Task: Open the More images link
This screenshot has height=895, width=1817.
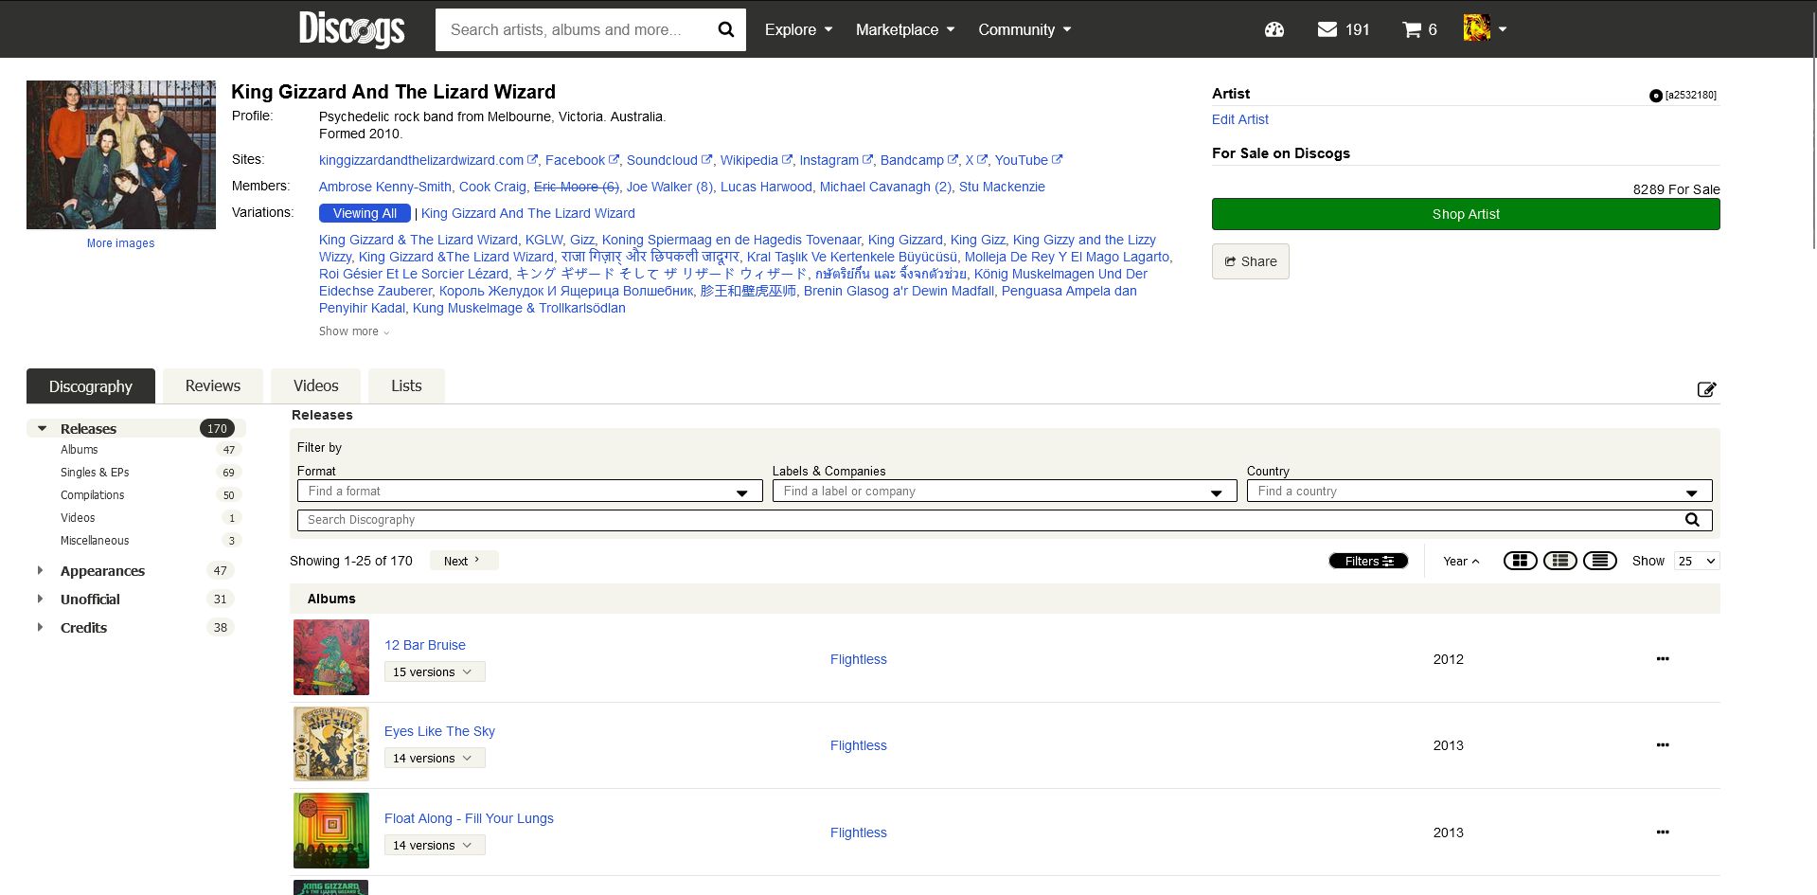Action: tap(120, 243)
